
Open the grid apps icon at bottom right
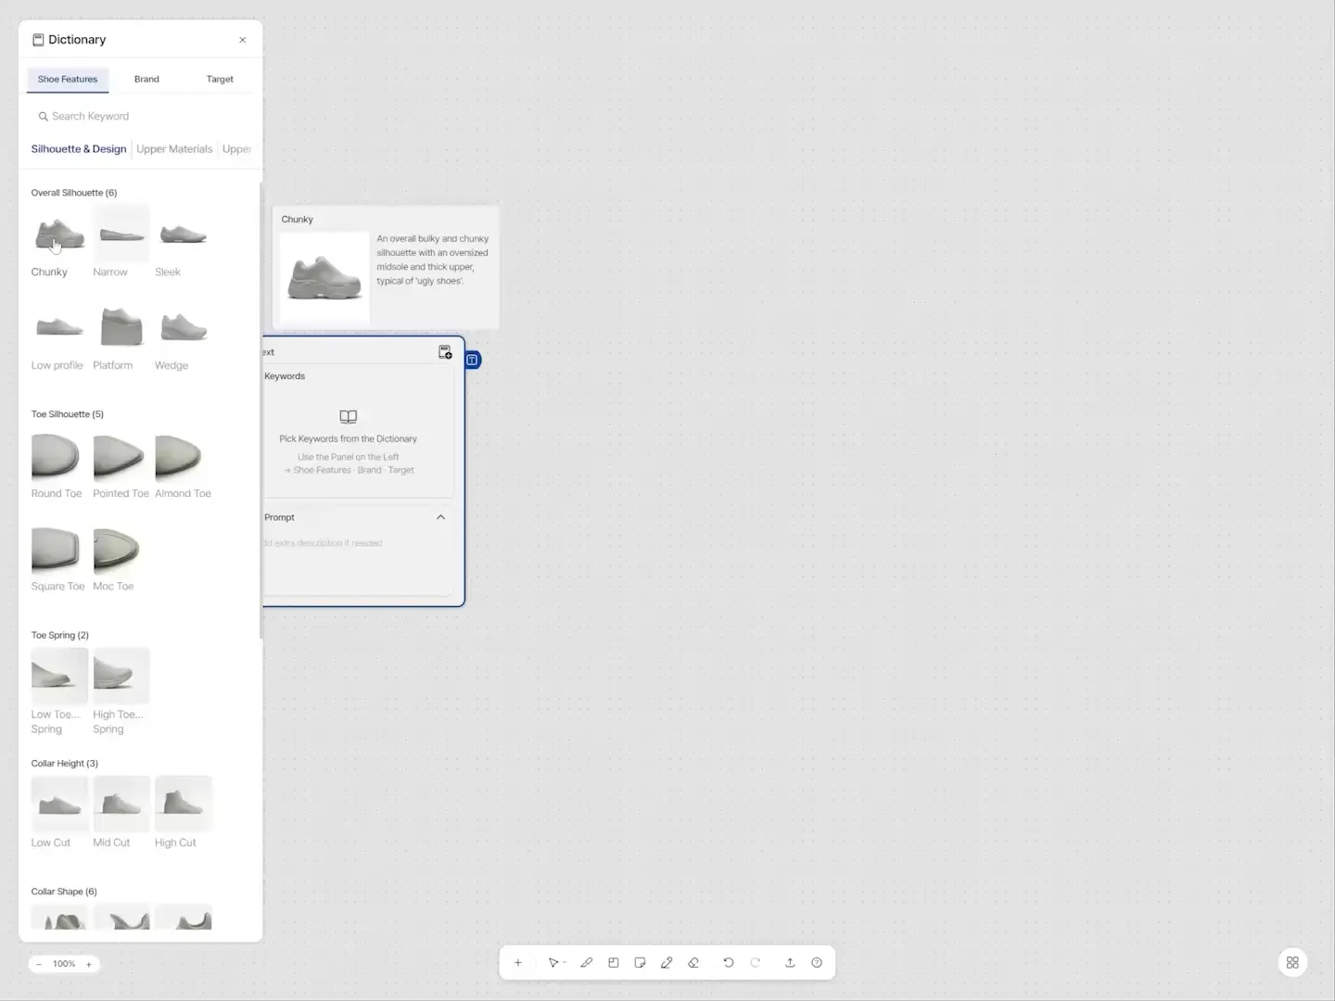click(x=1292, y=962)
